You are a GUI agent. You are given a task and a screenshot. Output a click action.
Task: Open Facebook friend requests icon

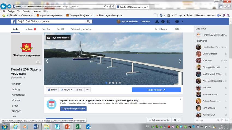click(x=157, y=22)
